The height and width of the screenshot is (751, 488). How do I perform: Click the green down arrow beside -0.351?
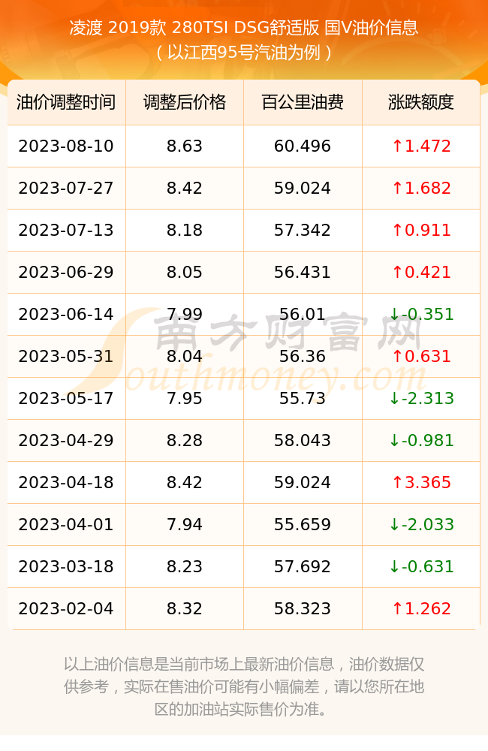[394, 314]
